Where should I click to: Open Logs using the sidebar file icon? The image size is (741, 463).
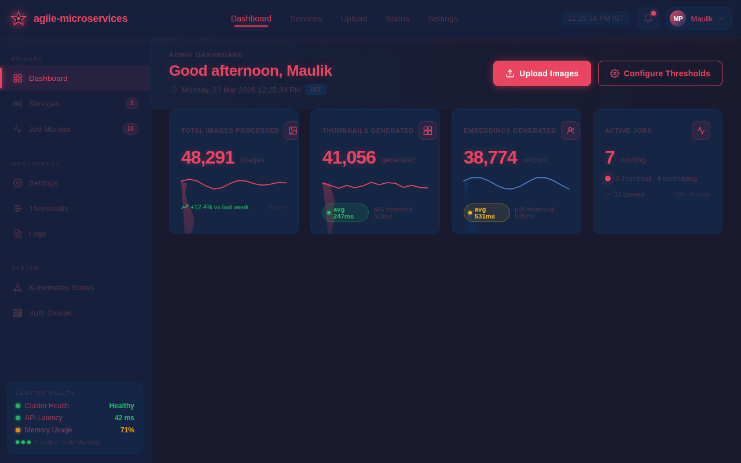[16, 234]
